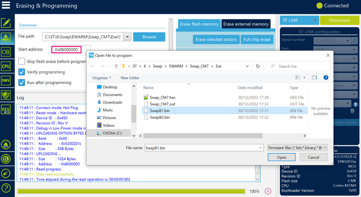The height and width of the screenshot is (197, 361).
Task: Open Serial number dropdown
Action: tap(348, 41)
